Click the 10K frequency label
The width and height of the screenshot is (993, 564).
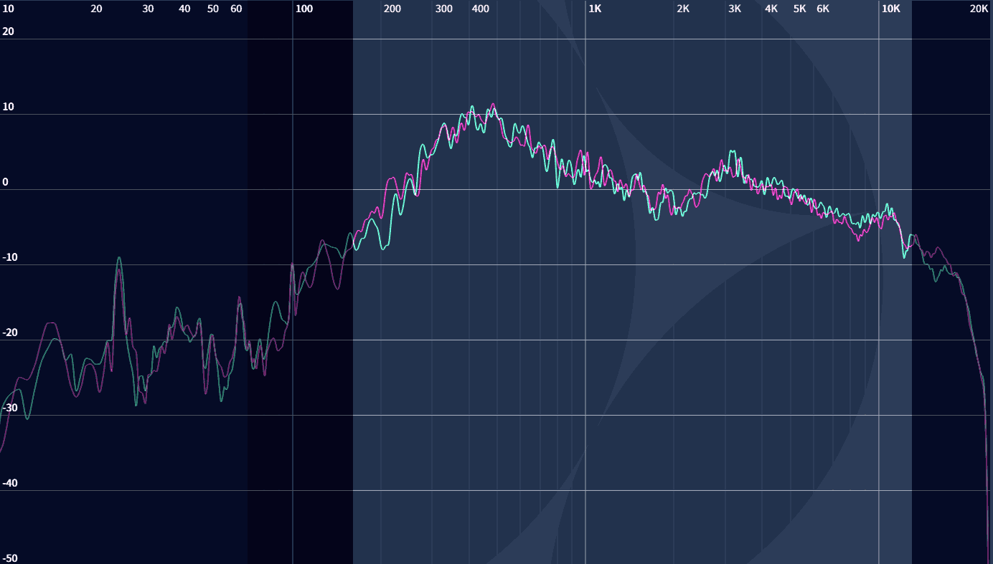tap(890, 9)
